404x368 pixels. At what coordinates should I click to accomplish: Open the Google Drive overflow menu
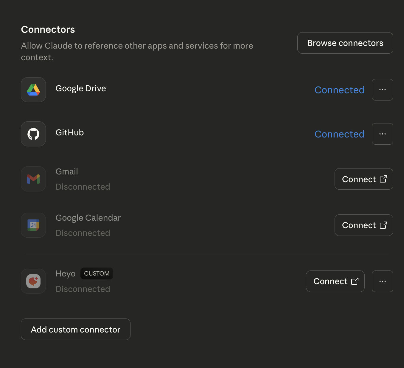click(383, 89)
